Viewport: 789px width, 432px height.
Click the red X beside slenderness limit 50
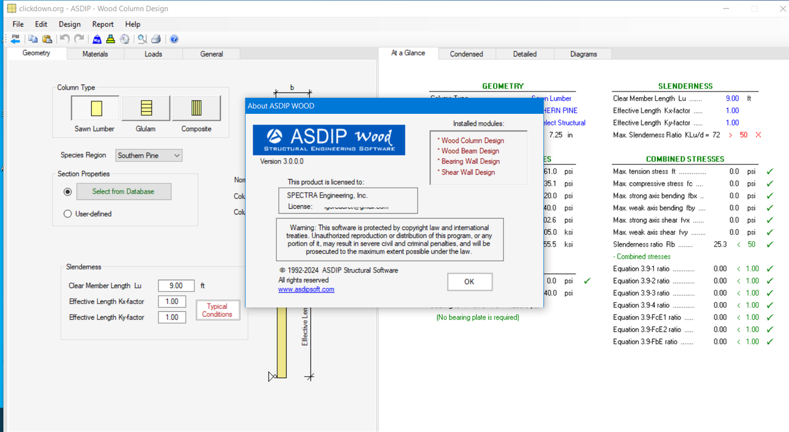[x=758, y=135]
